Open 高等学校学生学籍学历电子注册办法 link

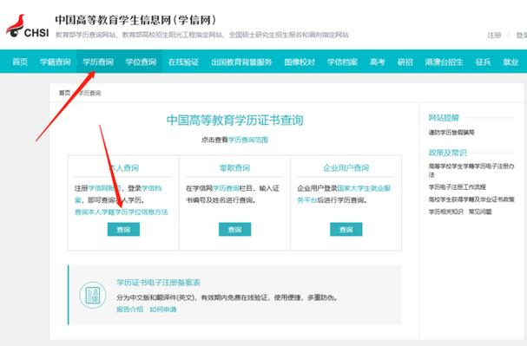tap(471, 170)
